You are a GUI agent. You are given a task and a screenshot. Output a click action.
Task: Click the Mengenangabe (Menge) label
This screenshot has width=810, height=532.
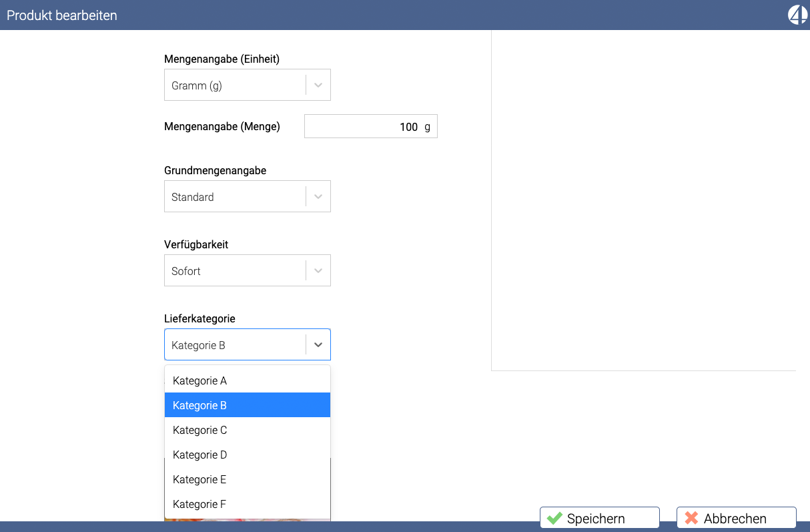(x=222, y=126)
